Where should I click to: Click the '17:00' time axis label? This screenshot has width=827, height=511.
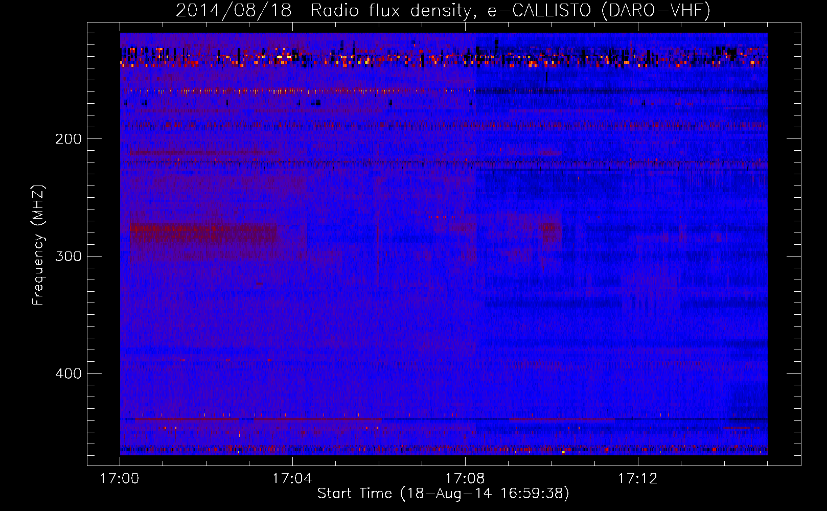[x=120, y=479]
